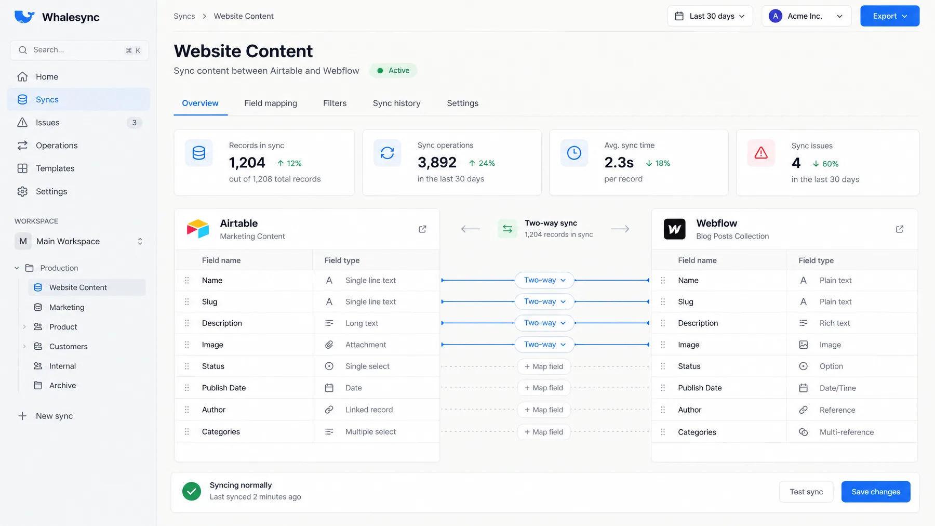The image size is (935, 526).
Task: Open external link icon for Airtable source
Action: pos(422,229)
